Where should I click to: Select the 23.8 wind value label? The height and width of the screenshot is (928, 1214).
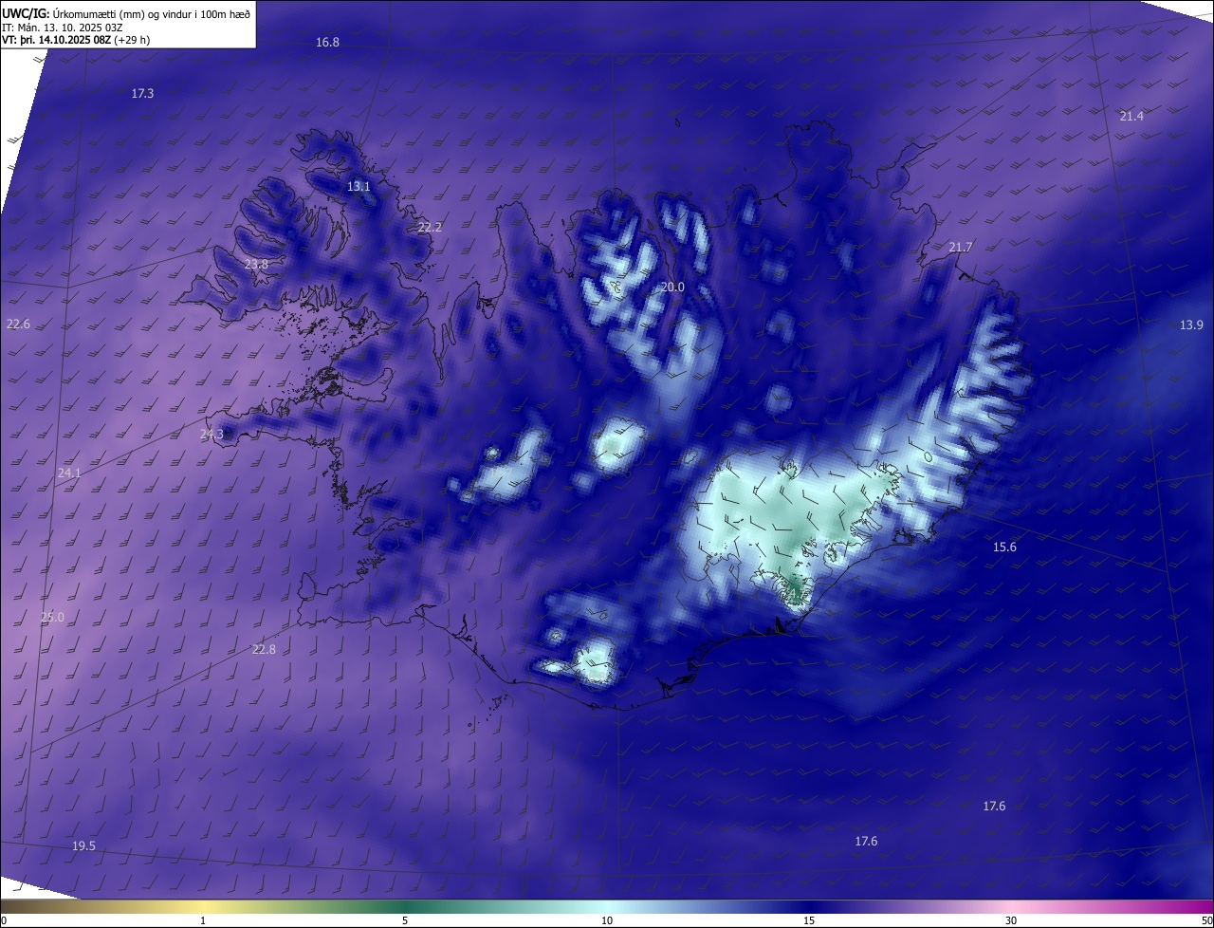coord(256,265)
